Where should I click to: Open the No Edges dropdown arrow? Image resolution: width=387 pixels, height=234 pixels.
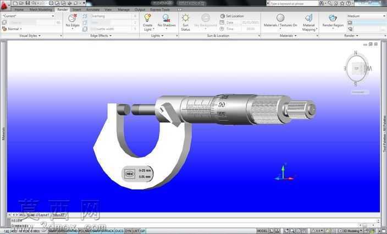pos(73,29)
